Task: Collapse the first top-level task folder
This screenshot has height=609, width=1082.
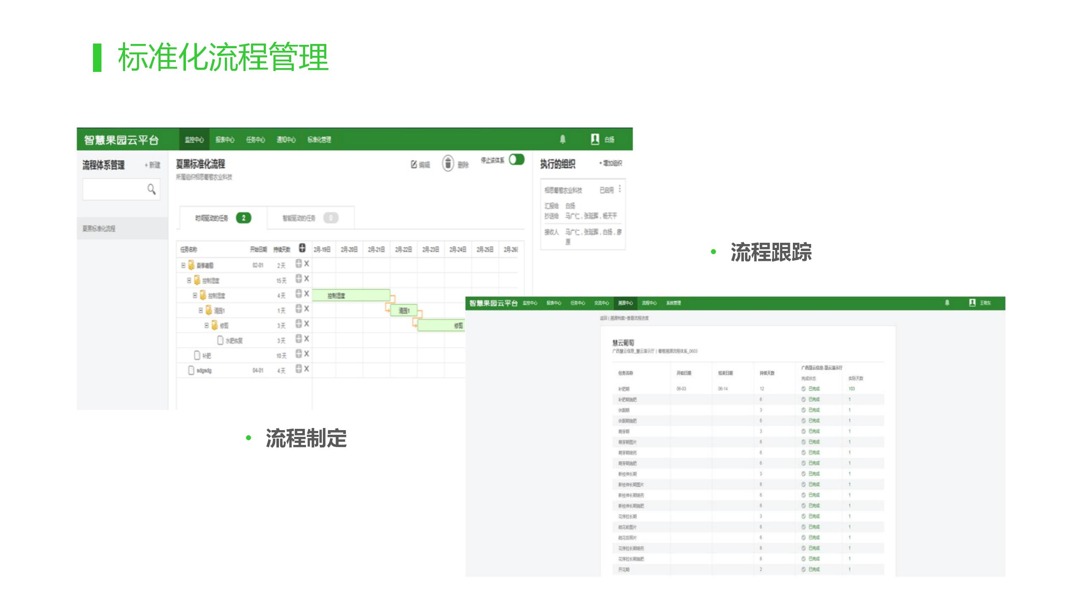Action: click(x=183, y=265)
